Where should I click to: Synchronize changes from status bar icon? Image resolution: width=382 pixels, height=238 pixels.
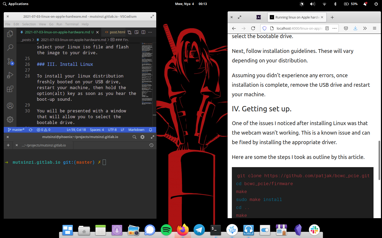pos(31,130)
